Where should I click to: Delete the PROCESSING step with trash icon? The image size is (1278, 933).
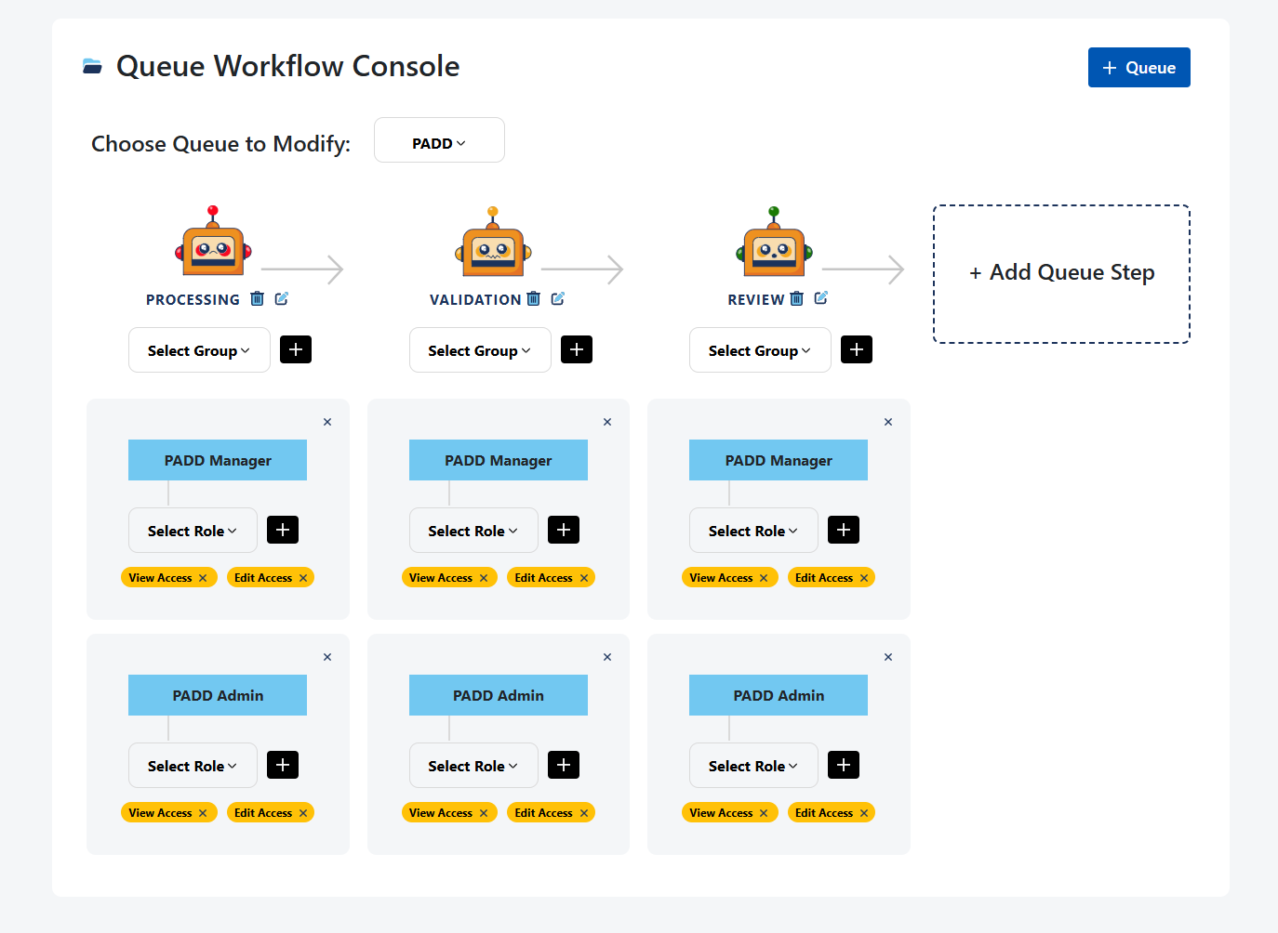258,299
